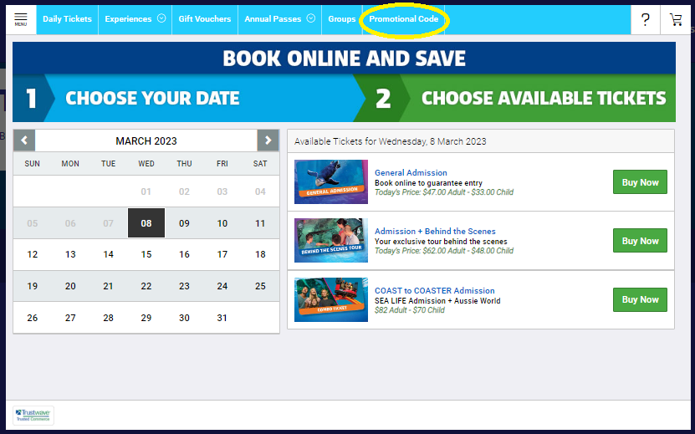Select March 26 on the calendar

tap(33, 318)
